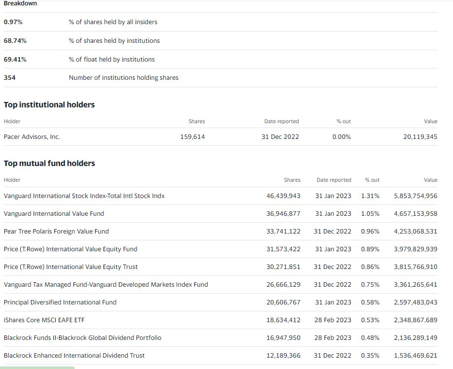Click value 2,348,867,689

[416, 320]
